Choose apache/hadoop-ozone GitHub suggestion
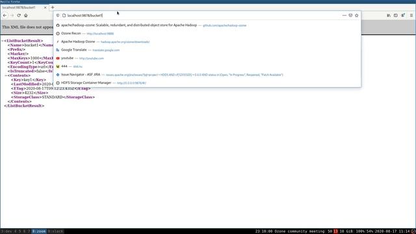The width and height of the screenshot is (416, 234). pyautogui.click(x=207, y=25)
